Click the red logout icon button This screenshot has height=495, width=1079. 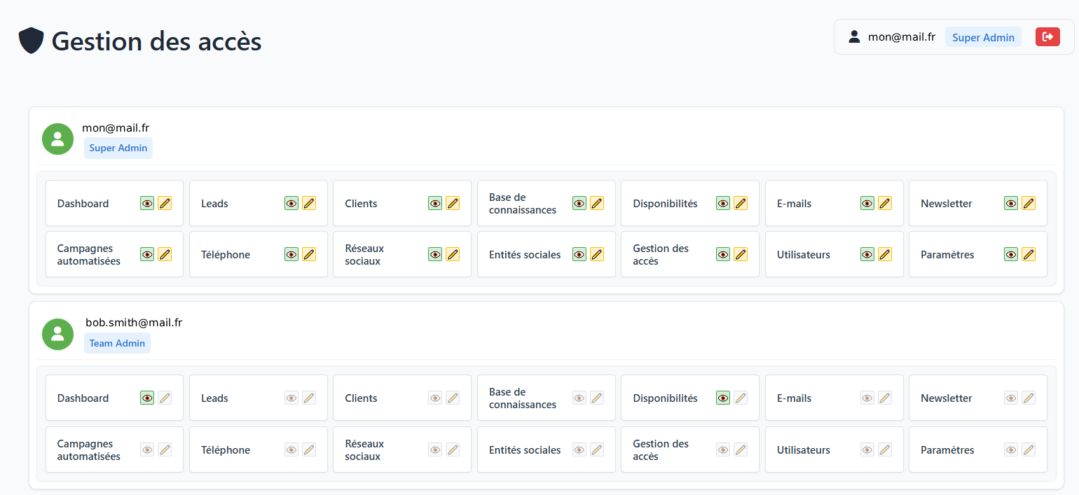1047,37
